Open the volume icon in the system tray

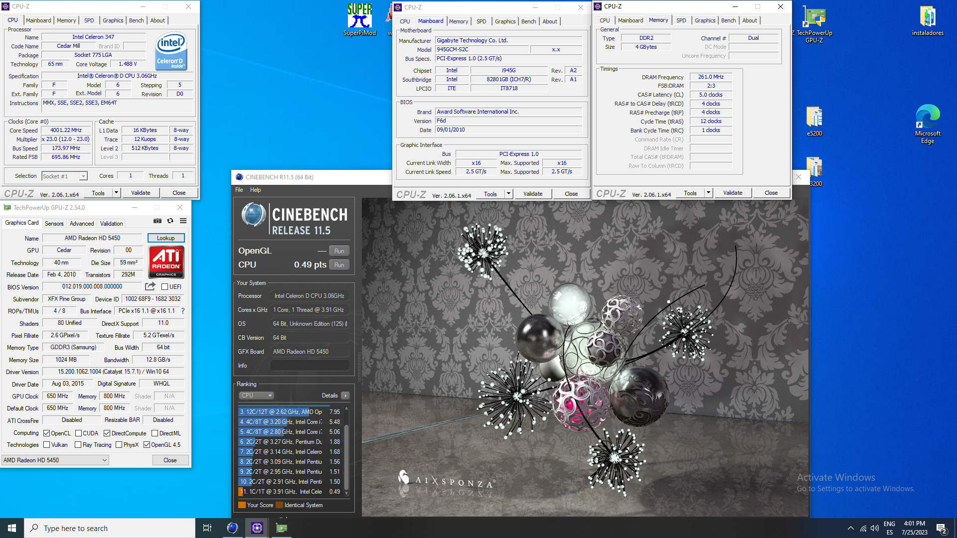coord(875,529)
